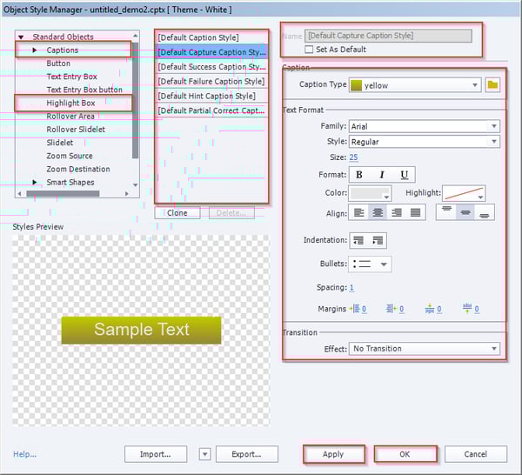Open the Bullets dropdown
The height and width of the screenshot is (475, 522).
coord(370,264)
